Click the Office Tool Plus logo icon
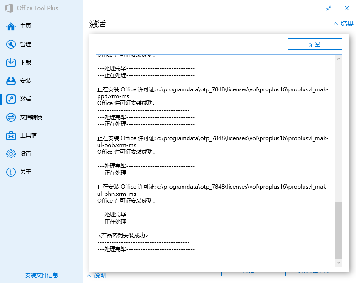Viewport: 356px width, 283px height. click(9, 8)
